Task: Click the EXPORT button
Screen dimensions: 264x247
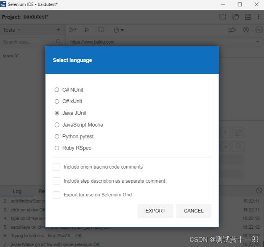Action: [155, 211]
